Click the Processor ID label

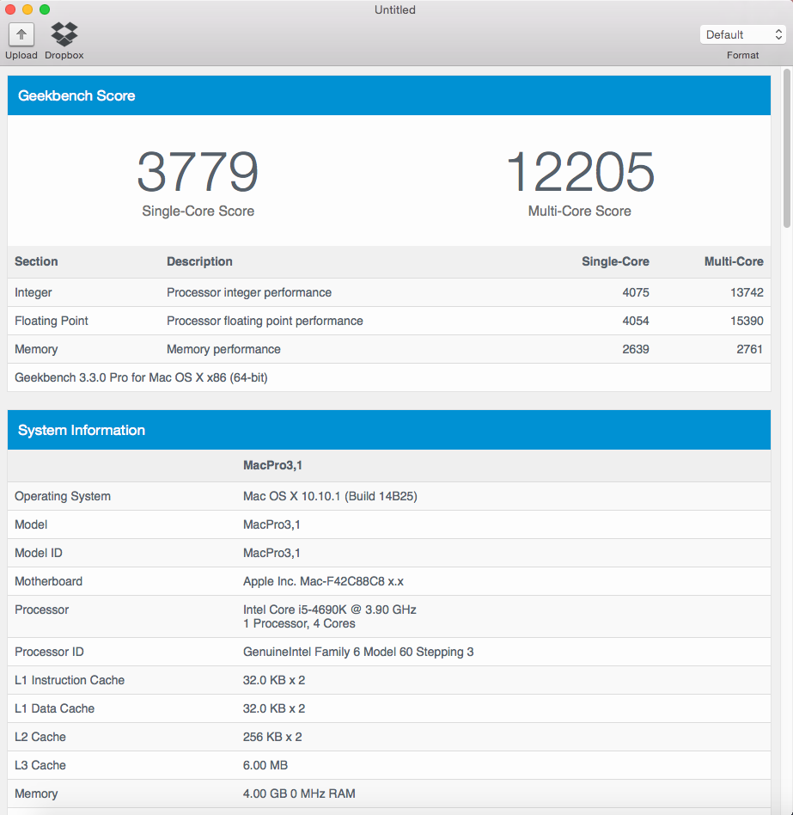[49, 652]
